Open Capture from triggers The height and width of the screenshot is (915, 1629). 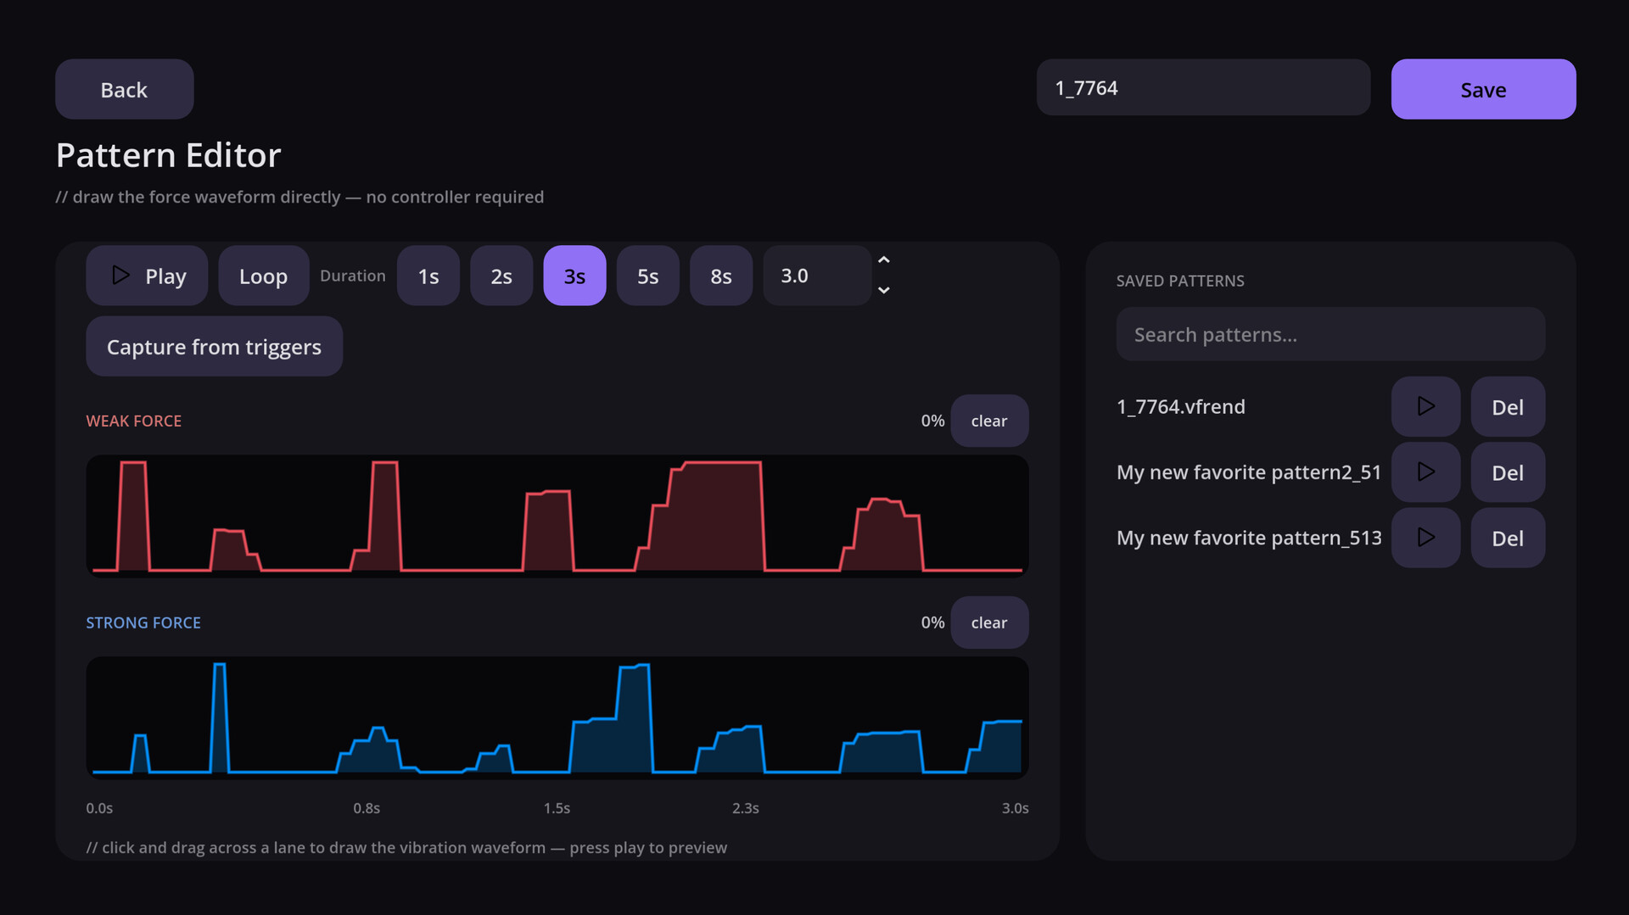point(214,347)
